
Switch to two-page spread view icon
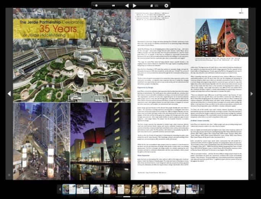pyautogui.click(x=156, y=6)
